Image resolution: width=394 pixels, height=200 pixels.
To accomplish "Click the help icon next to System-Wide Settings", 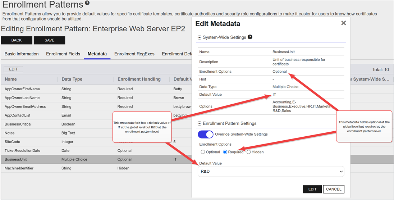I will (x=250, y=37).
